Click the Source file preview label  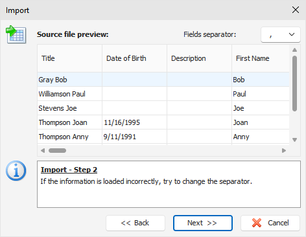[73, 34]
